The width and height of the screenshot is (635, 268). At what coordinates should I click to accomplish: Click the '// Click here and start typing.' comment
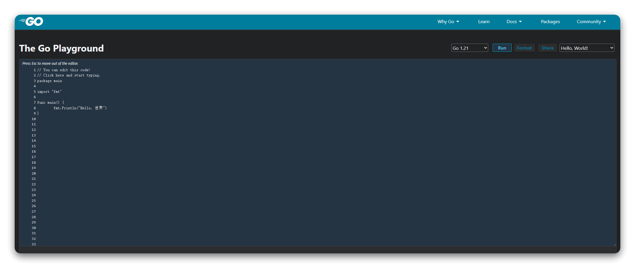69,75
